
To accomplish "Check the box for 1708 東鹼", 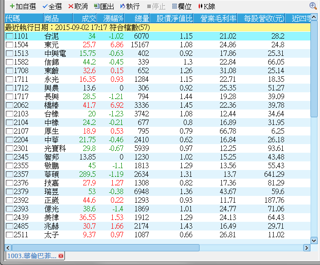I will 10,70.
